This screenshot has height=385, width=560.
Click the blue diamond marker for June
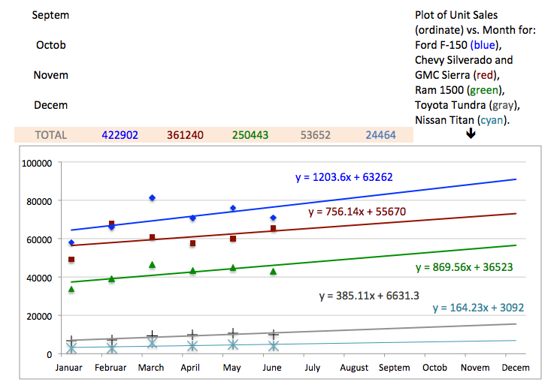(274, 218)
